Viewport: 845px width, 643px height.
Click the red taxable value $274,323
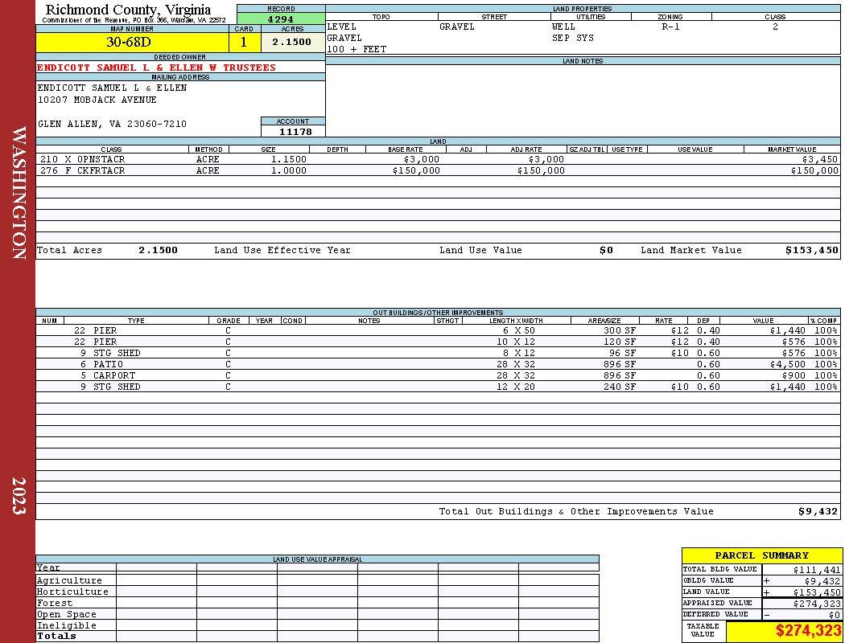click(x=808, y=630)
